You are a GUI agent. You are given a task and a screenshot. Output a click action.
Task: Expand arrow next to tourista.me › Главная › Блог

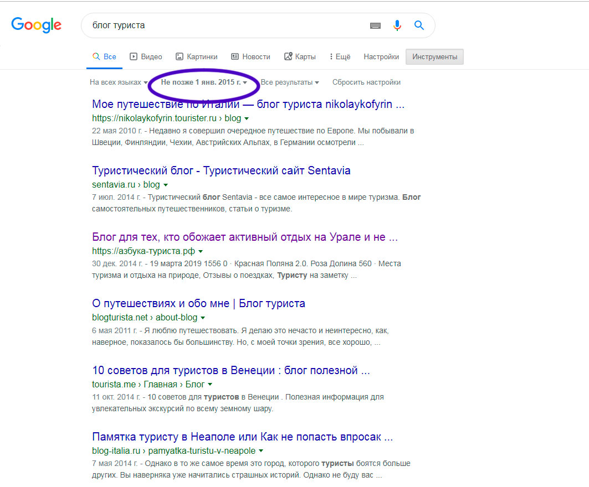tap(210, 385)
